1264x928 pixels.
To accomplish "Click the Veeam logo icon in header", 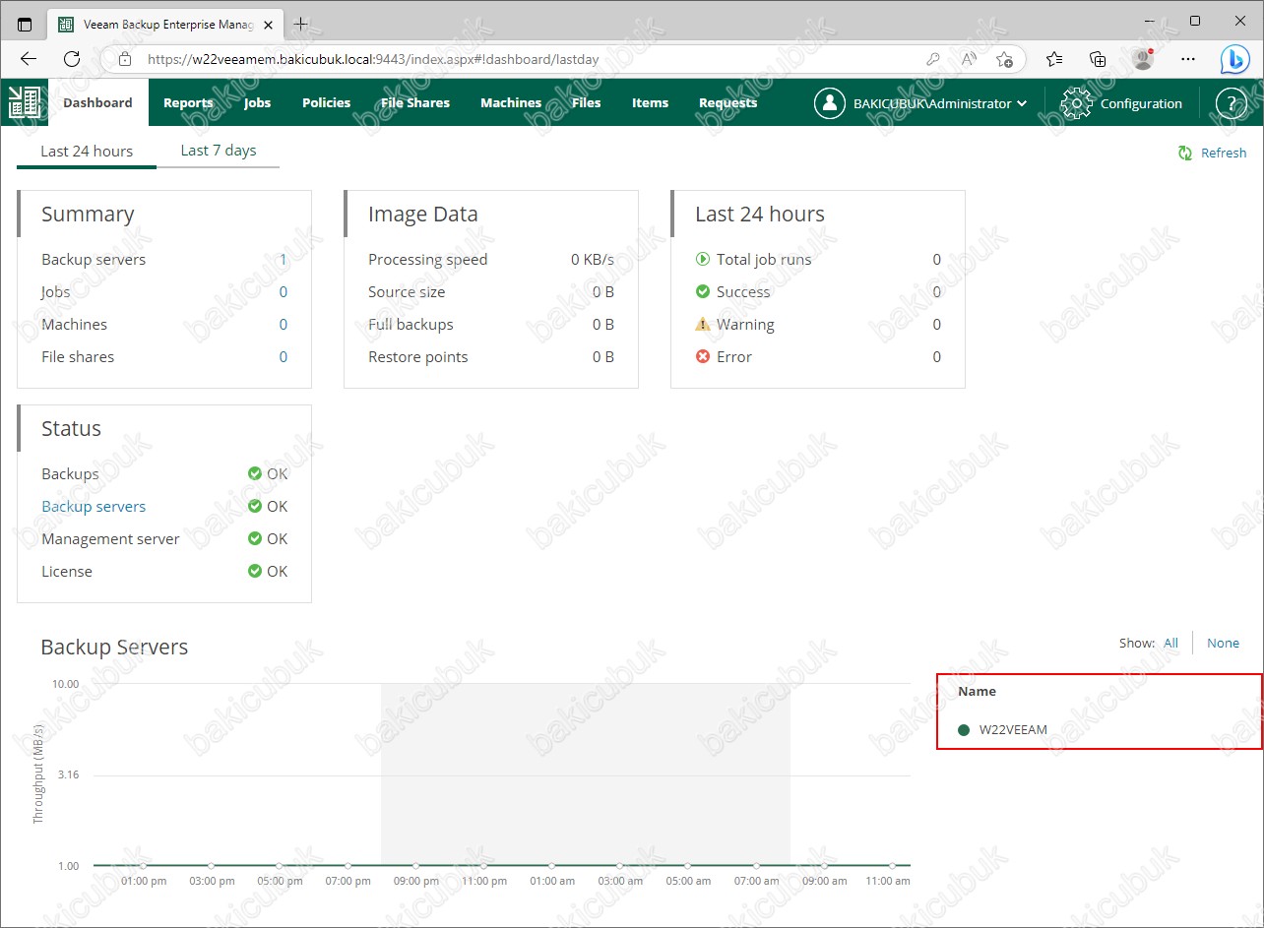I will [24, 102].
